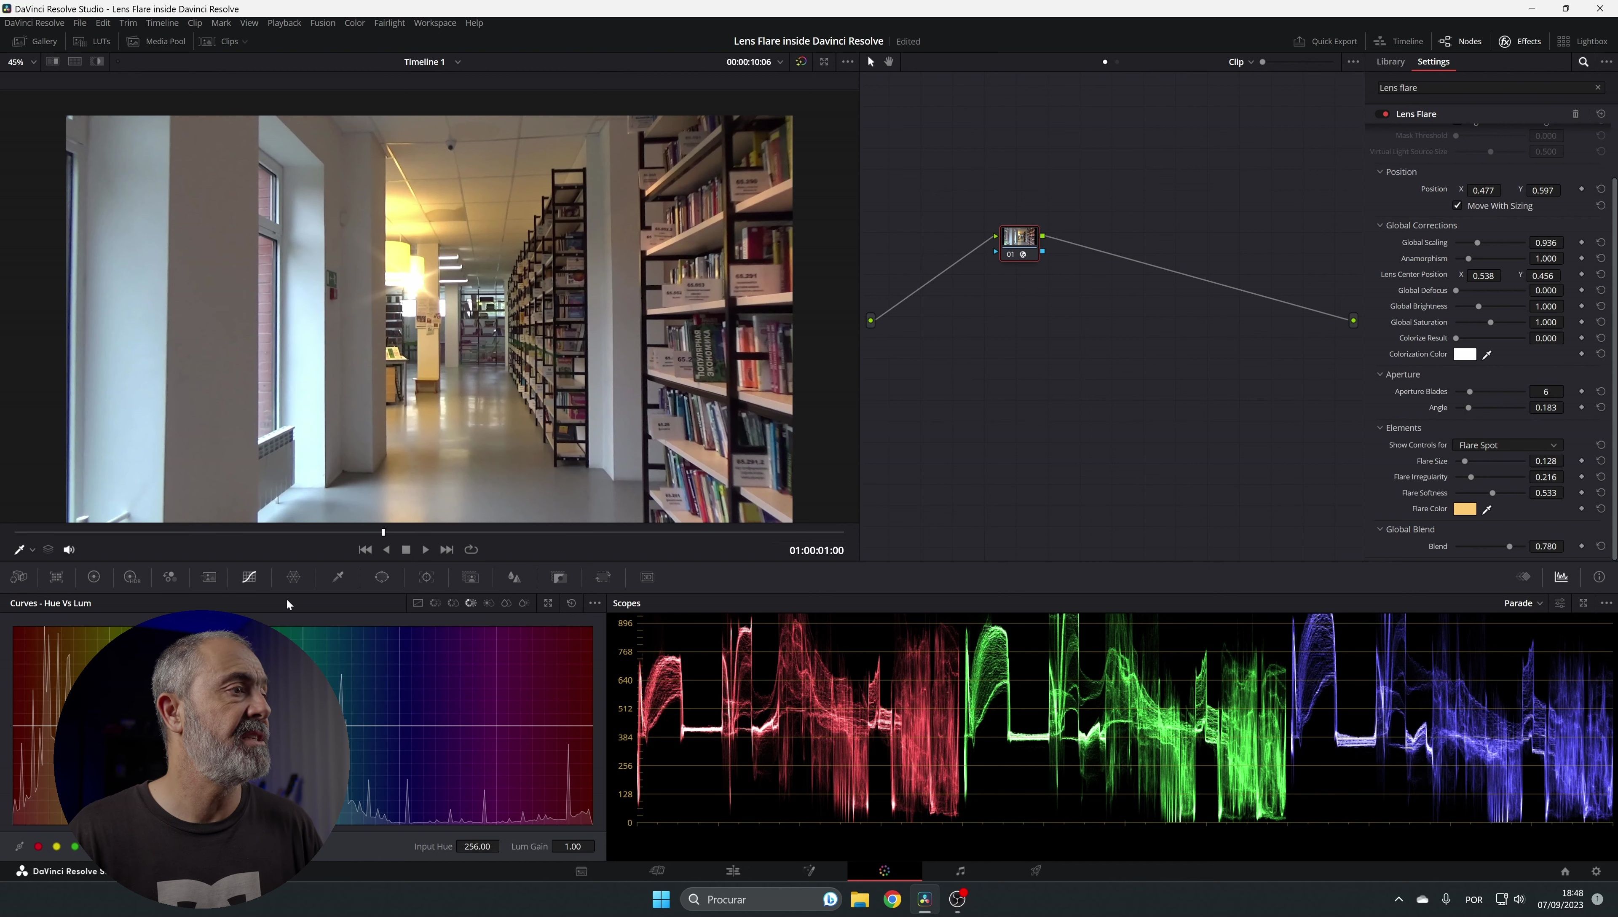
Task: Switch to the Library tab
Action: 1390,62
